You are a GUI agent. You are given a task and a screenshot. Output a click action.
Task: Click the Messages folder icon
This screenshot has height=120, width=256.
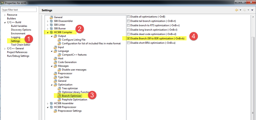[x=56, y=66]
